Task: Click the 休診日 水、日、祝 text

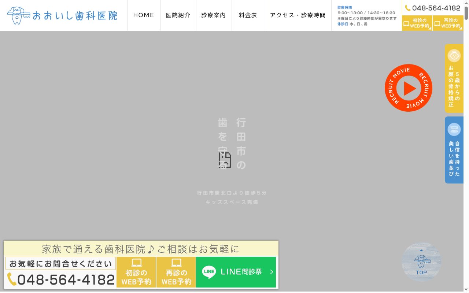Action: coord(352,24)
